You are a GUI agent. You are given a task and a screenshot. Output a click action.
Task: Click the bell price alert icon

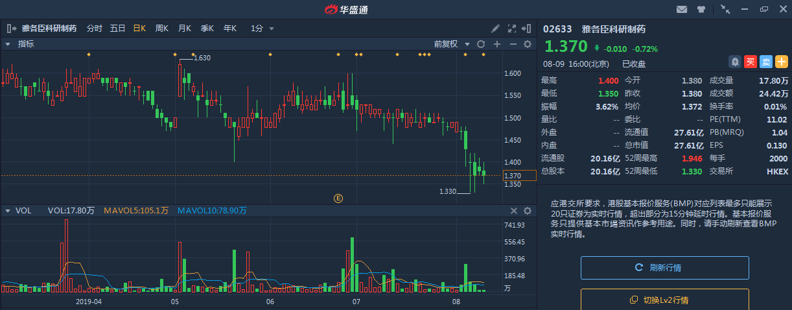coord(735,62)
